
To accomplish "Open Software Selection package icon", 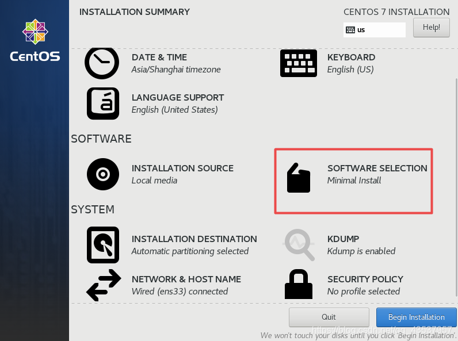I will click(x=298, y=178).
